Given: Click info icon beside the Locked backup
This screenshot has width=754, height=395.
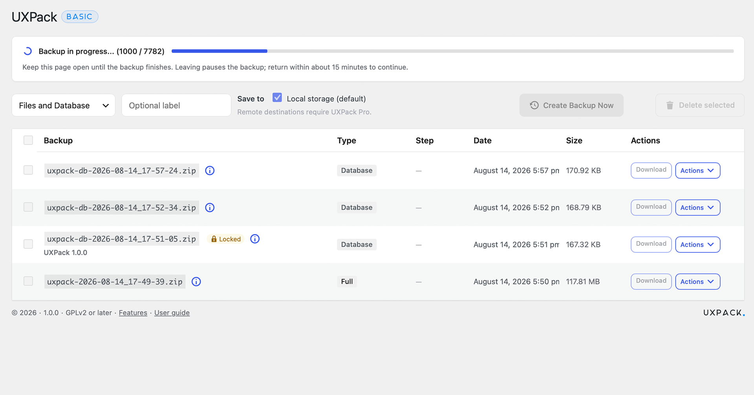Looking at the screenshot, I should coord(255,239).
